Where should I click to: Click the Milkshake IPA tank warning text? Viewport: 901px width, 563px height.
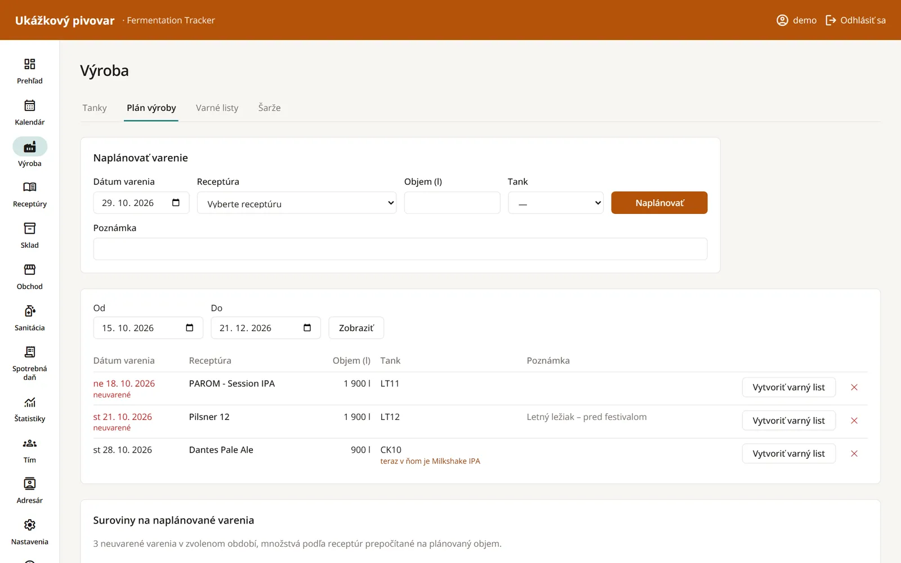point(430,461)
